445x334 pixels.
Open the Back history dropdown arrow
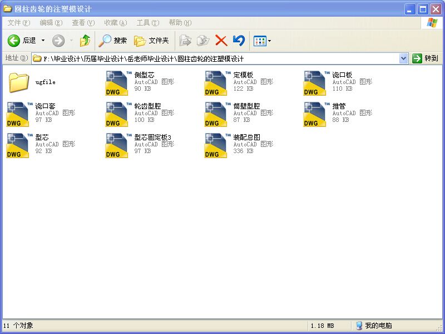coord(43,41)
